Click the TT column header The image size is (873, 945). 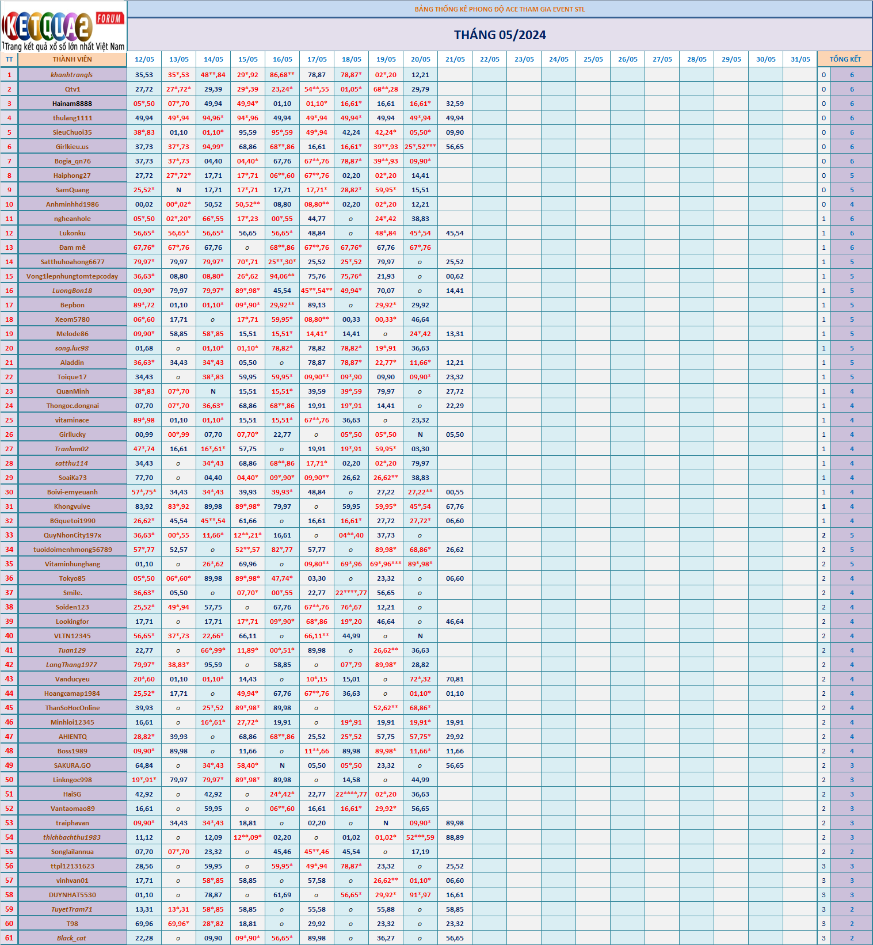(x=9, y=59)
